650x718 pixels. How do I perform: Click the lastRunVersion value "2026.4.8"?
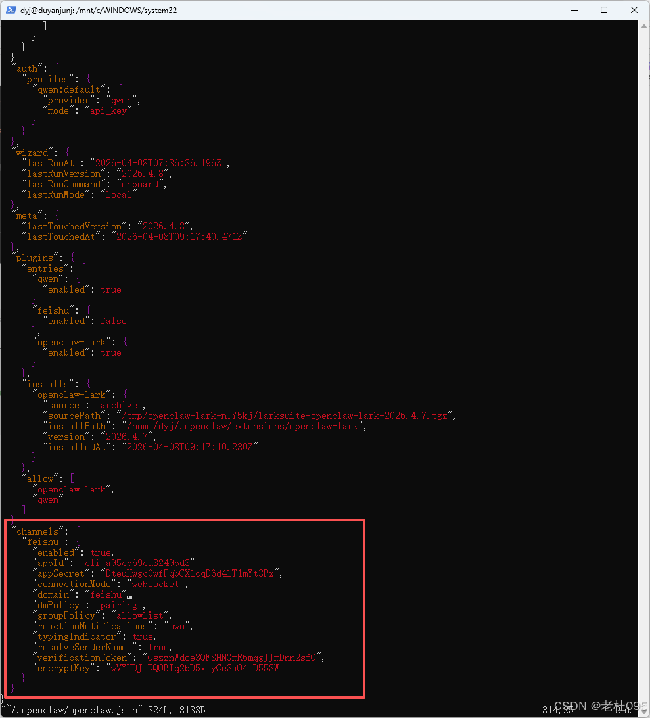coord(143,174)
